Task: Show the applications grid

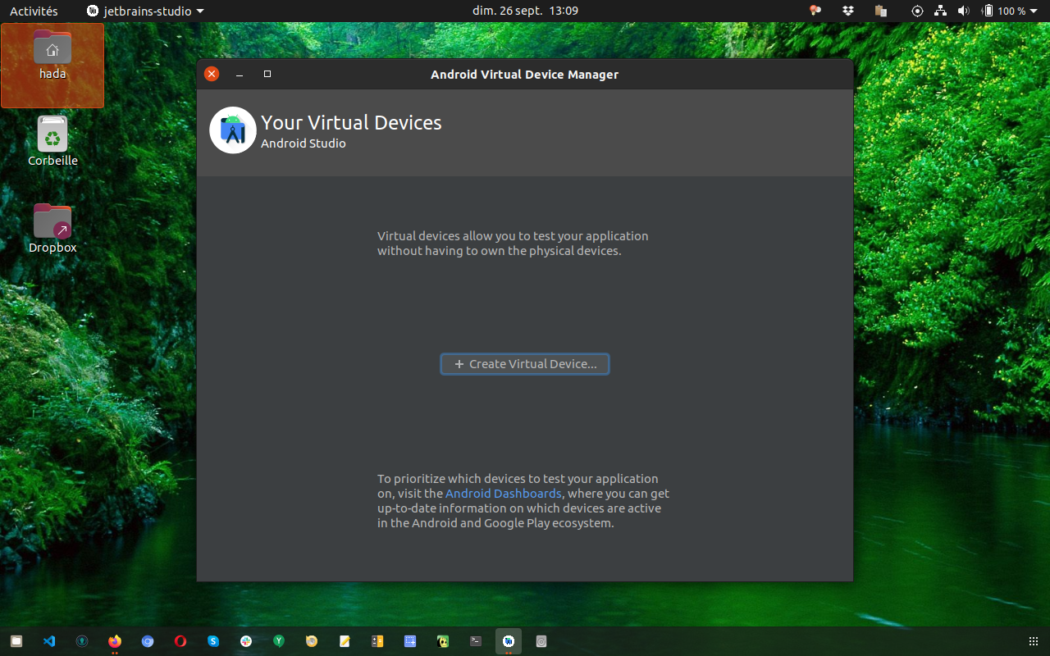Action: point(1034,641)
